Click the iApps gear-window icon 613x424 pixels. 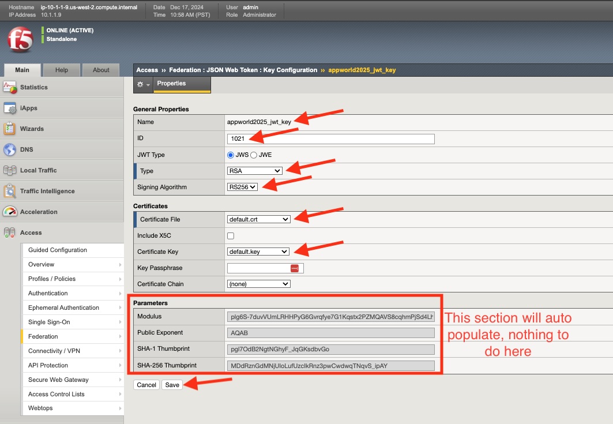click(10, 108)
